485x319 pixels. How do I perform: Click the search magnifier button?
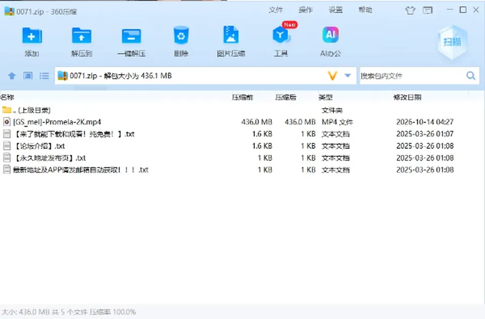[471, 76]
